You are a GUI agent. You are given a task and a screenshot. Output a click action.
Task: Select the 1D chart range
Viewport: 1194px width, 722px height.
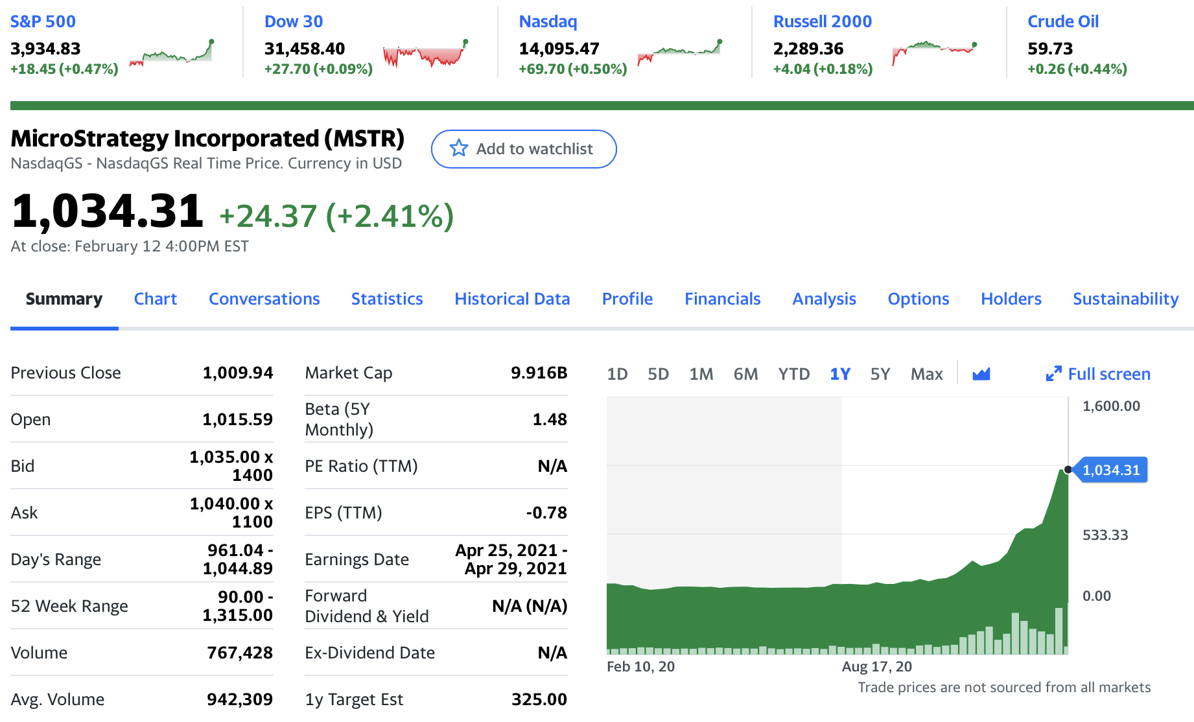(x=617, y=374)
